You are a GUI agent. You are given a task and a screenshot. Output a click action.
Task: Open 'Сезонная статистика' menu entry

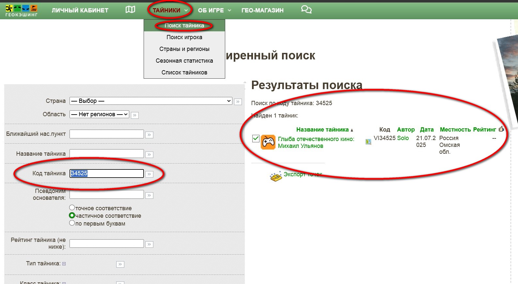coord(184,61)
